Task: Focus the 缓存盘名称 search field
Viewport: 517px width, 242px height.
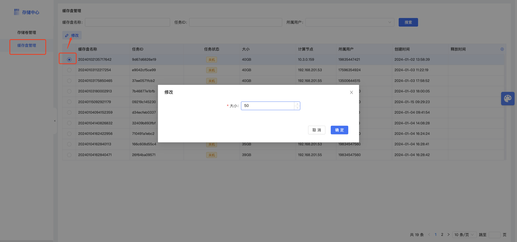Action: [127, 22]
